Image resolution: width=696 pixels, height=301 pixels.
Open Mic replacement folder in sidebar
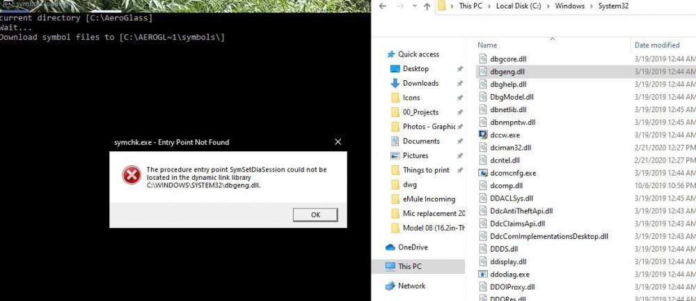(434, 213)
